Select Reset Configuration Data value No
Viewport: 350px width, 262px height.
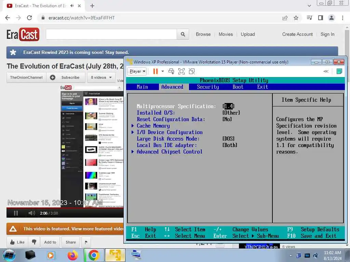tap(227, 119)
